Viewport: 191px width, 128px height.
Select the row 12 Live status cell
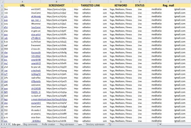(x=140, y=45)
